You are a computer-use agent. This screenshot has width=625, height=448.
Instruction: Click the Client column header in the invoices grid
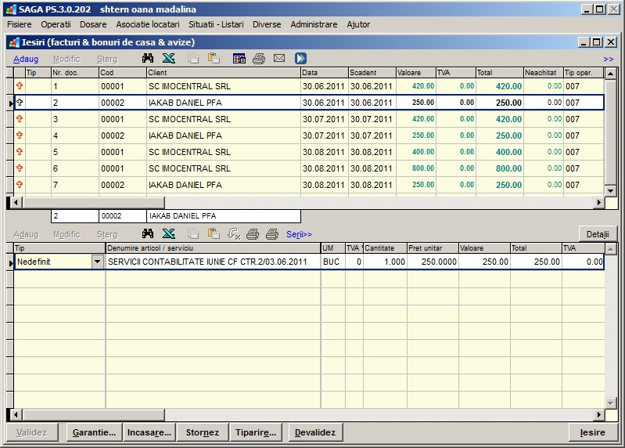(x=224, y=73)
